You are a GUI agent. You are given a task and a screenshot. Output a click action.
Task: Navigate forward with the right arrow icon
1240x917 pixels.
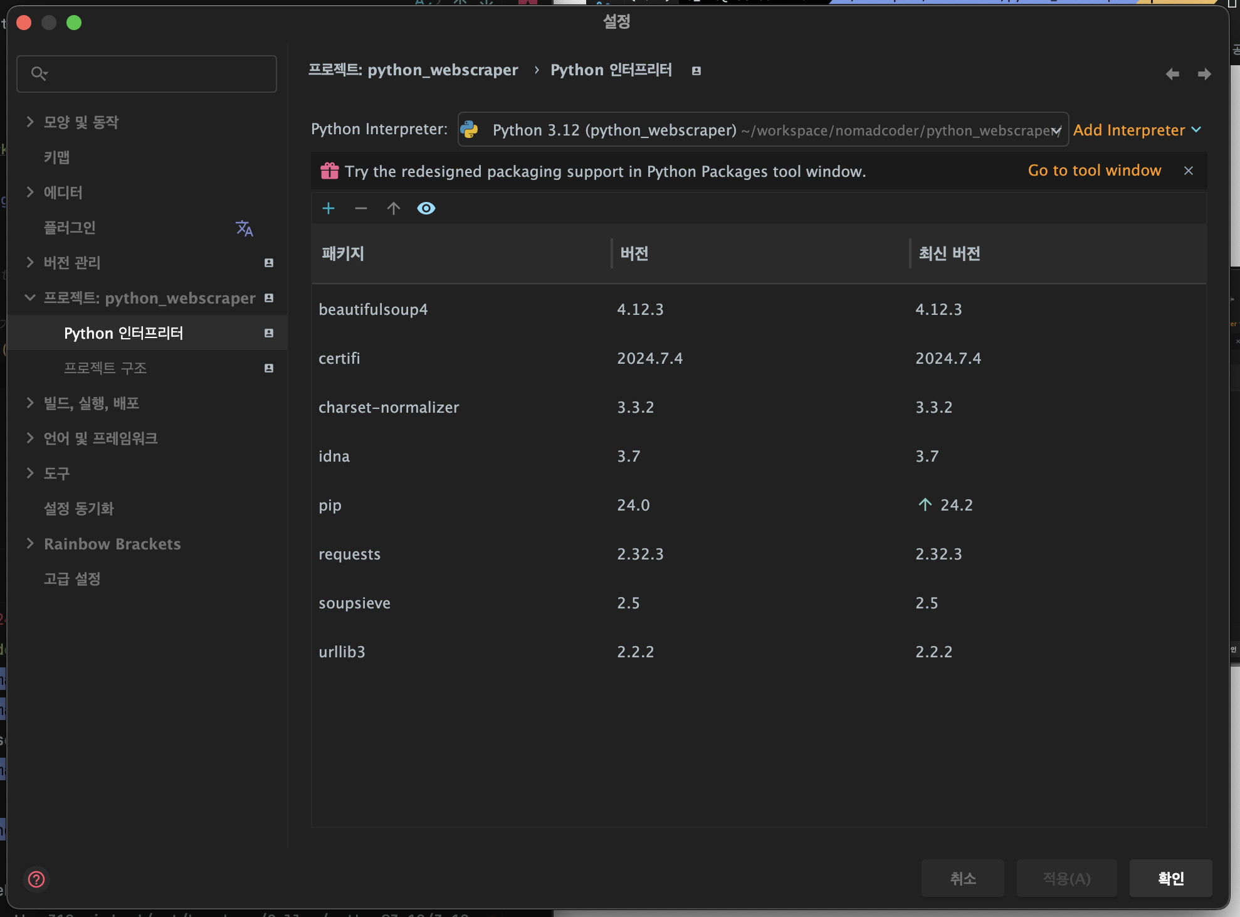[1204, 74]
